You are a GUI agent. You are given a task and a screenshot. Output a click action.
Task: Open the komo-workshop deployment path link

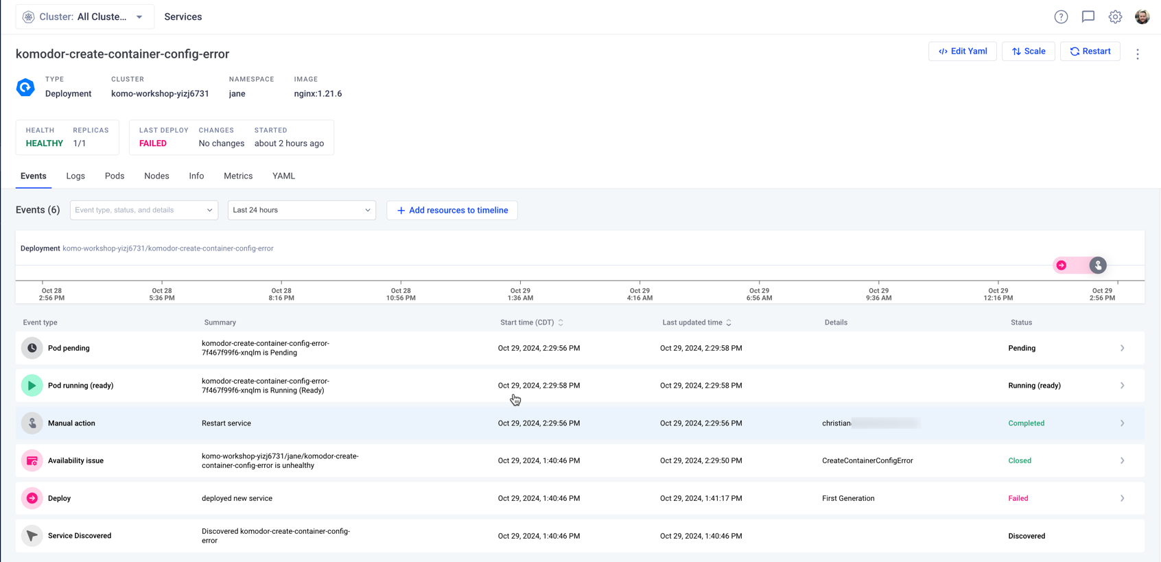(168, 248)
